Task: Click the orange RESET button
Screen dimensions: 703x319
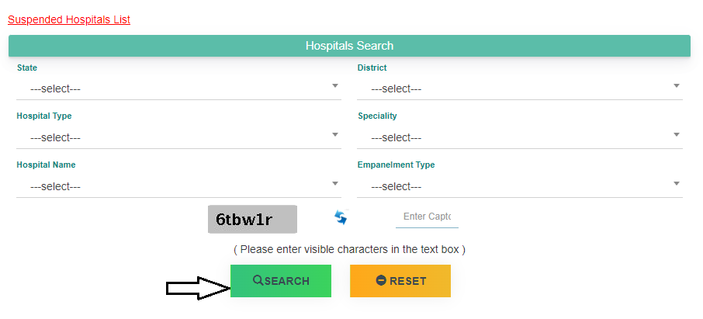Action: pyautogui.click(x=400, y=281)
